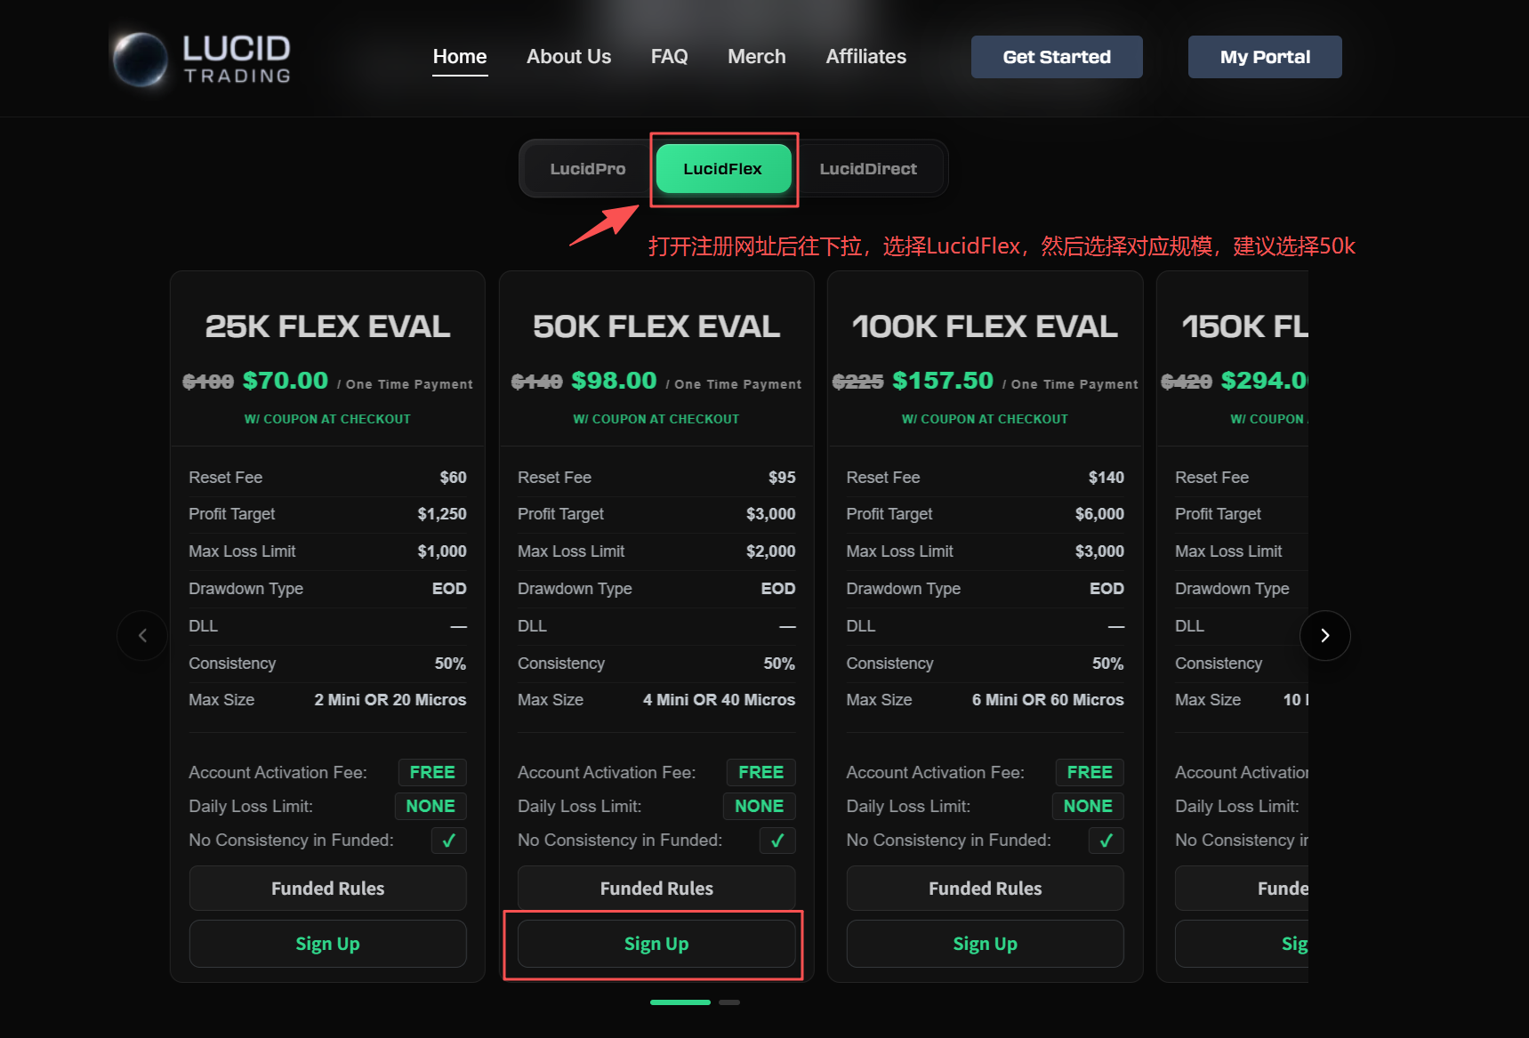Click the 25K FREE activation fee badge
Image resolution: width=1529 pixels, height=1038 pixels.
tap(432, 772)
